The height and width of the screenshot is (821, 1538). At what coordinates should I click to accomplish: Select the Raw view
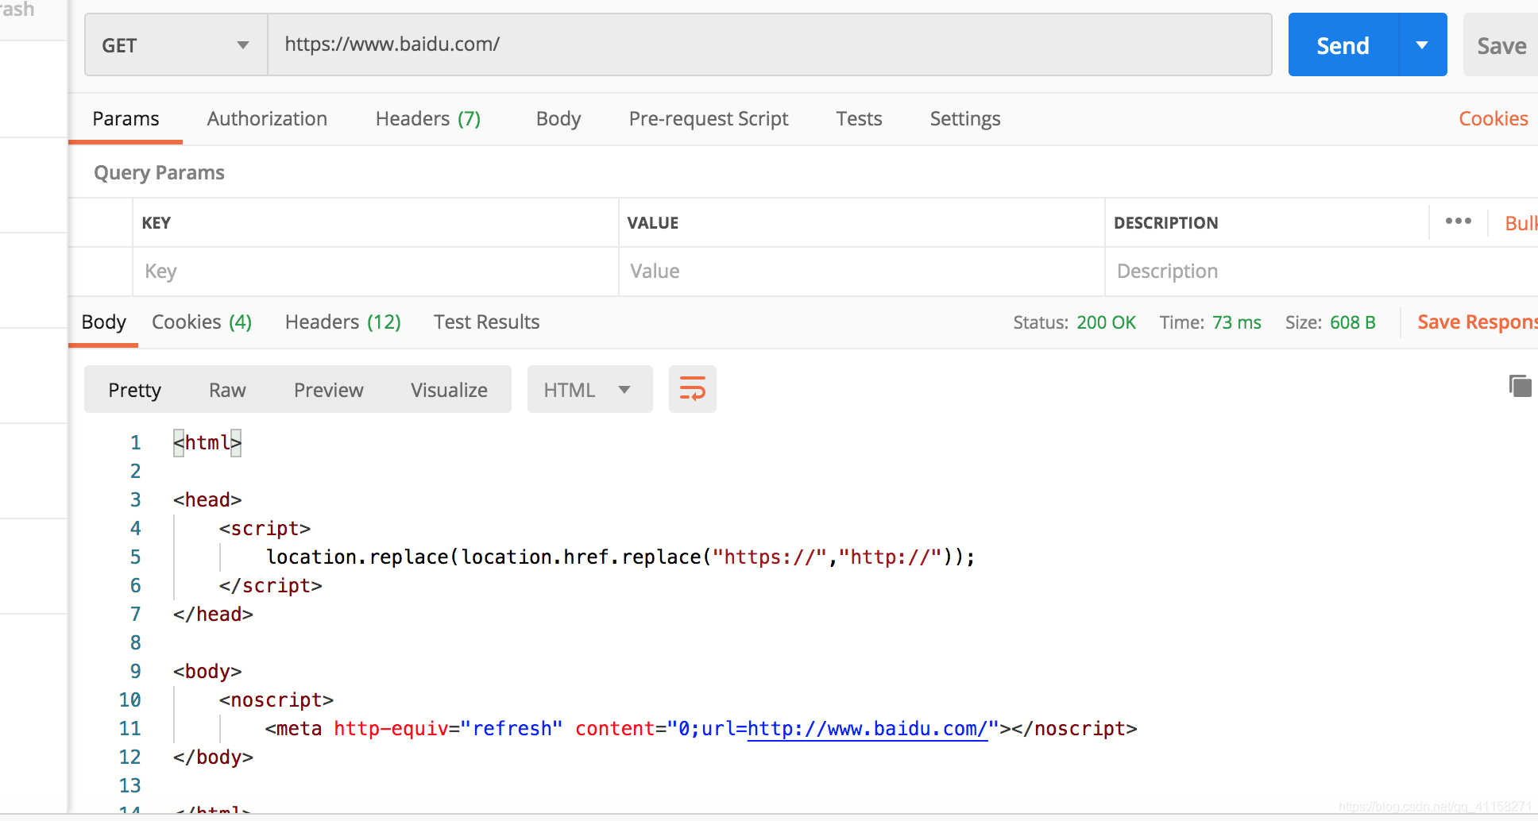click(227, 390)
